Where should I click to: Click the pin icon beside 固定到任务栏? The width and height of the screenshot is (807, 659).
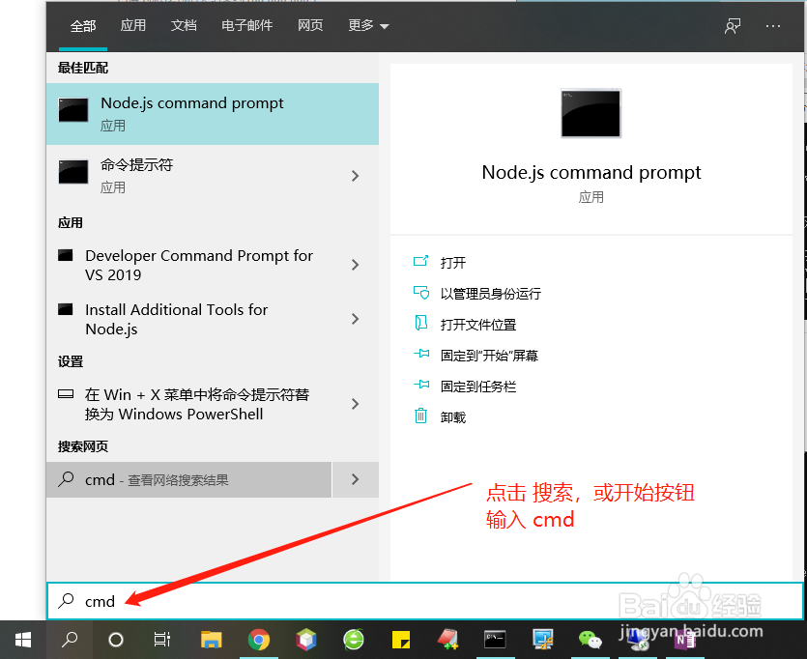421,385
